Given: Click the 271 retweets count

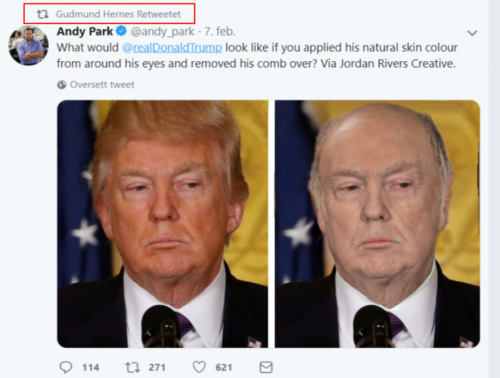Looking at the screenshot, I should pos(158,367).
